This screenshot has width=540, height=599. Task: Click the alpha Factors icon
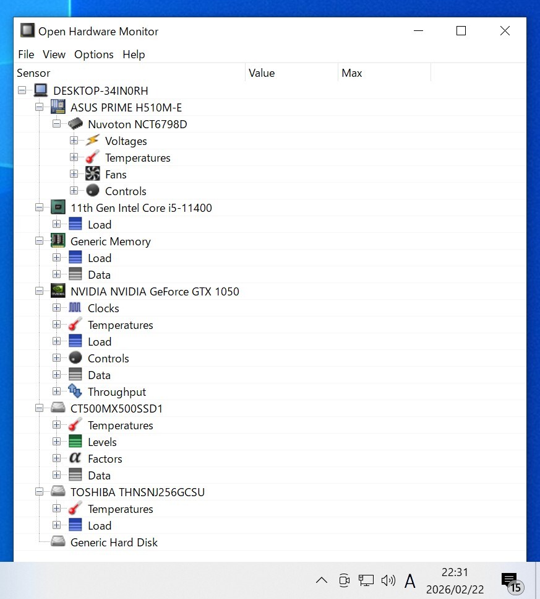[75, 458]
